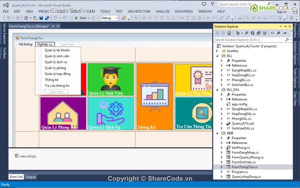Screen dimensions: 300x188
Task: Toggle the pin on FormTrangChu.cs design tab
Action: coord(53,26)
